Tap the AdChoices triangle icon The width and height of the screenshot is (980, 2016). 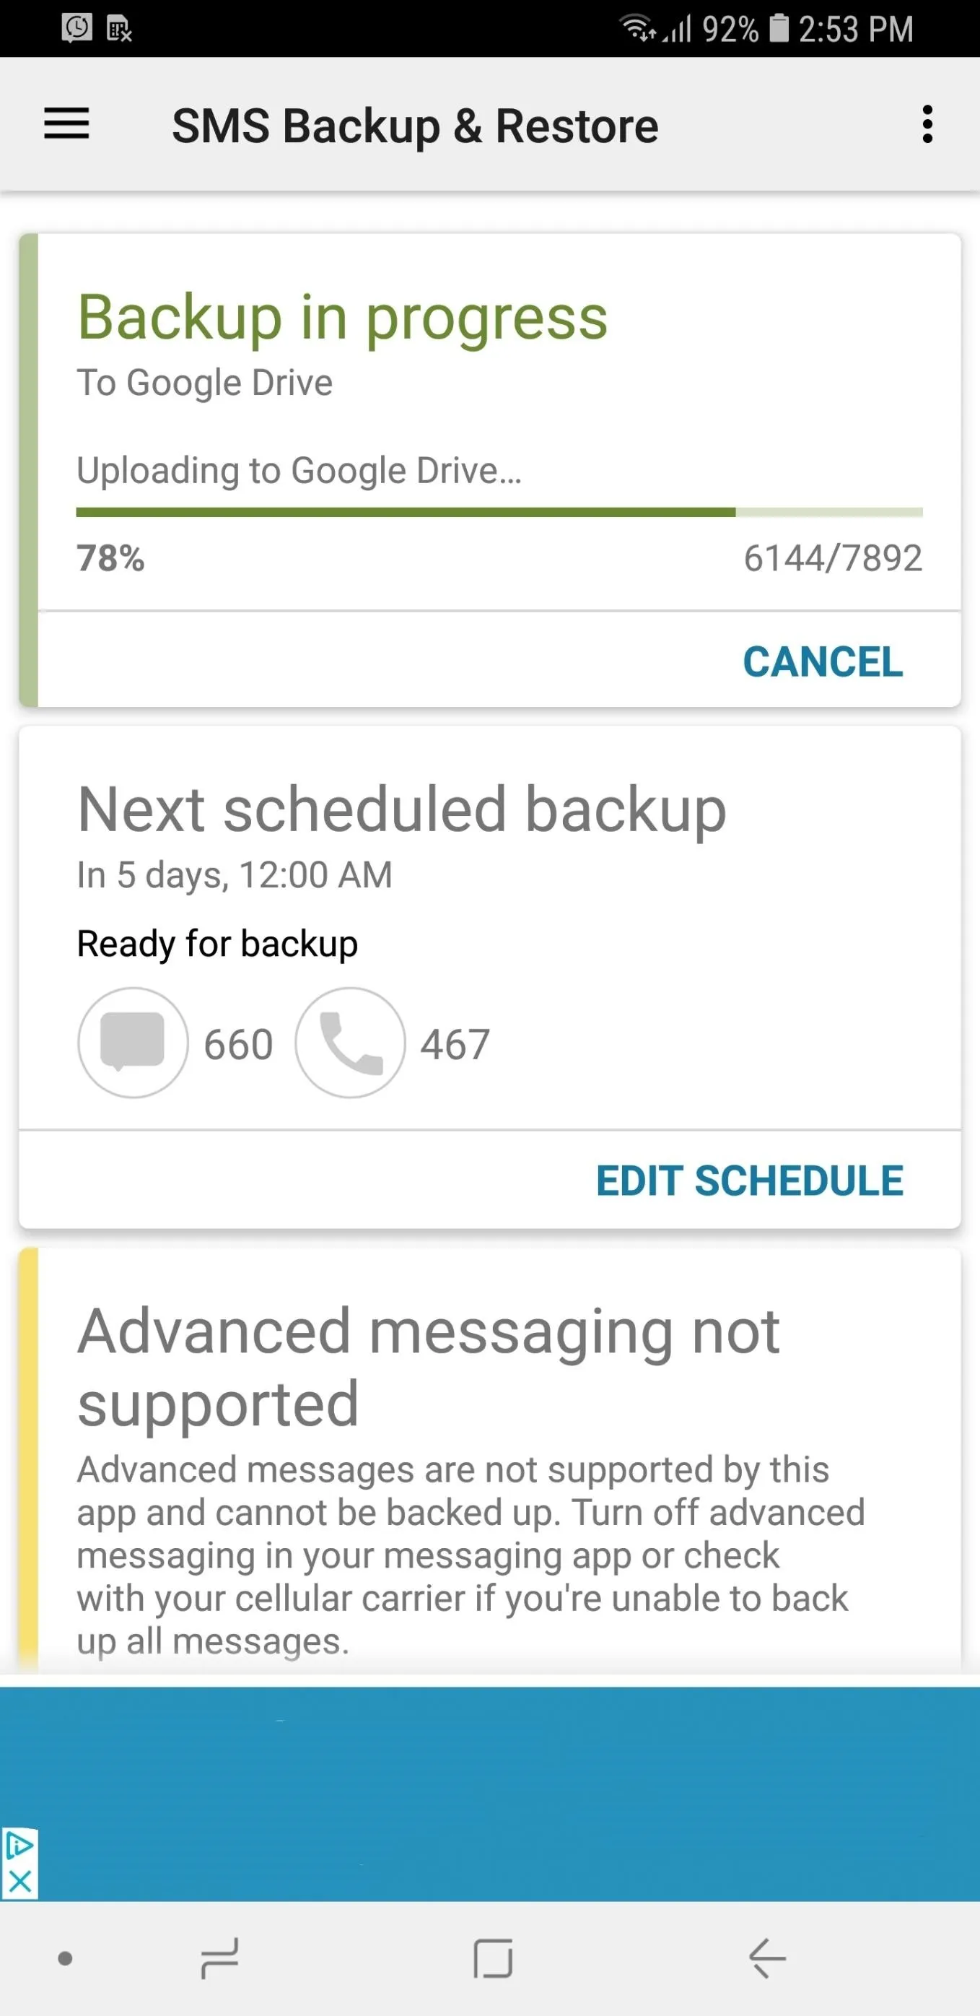pos(19,1847)
